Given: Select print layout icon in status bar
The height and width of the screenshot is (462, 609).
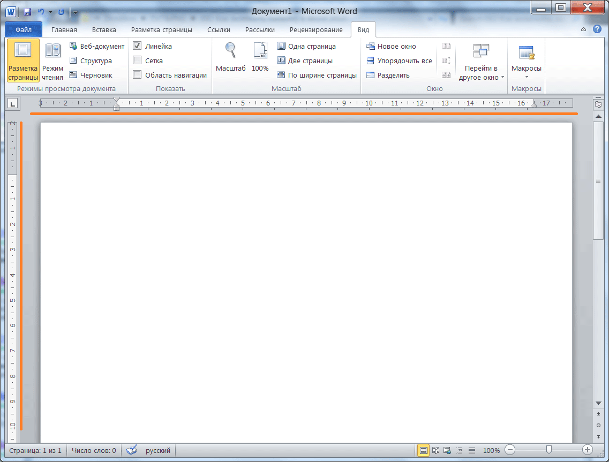Looking at the screenshot, I should click(x=424, y=450).
